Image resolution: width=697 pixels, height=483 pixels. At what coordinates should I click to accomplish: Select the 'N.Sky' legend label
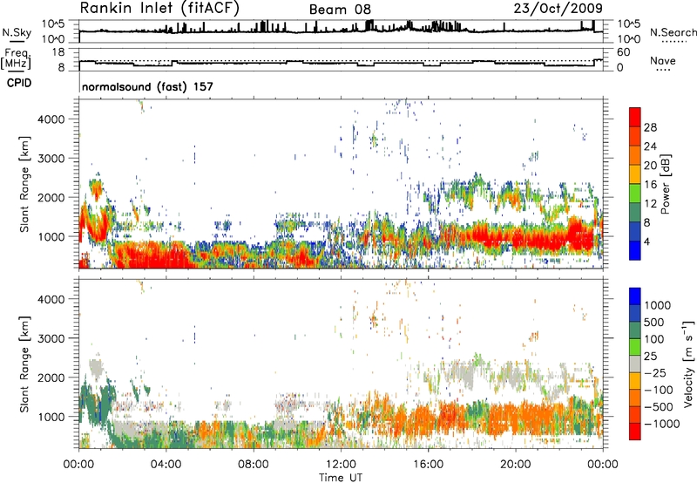[x=17, y=33]
